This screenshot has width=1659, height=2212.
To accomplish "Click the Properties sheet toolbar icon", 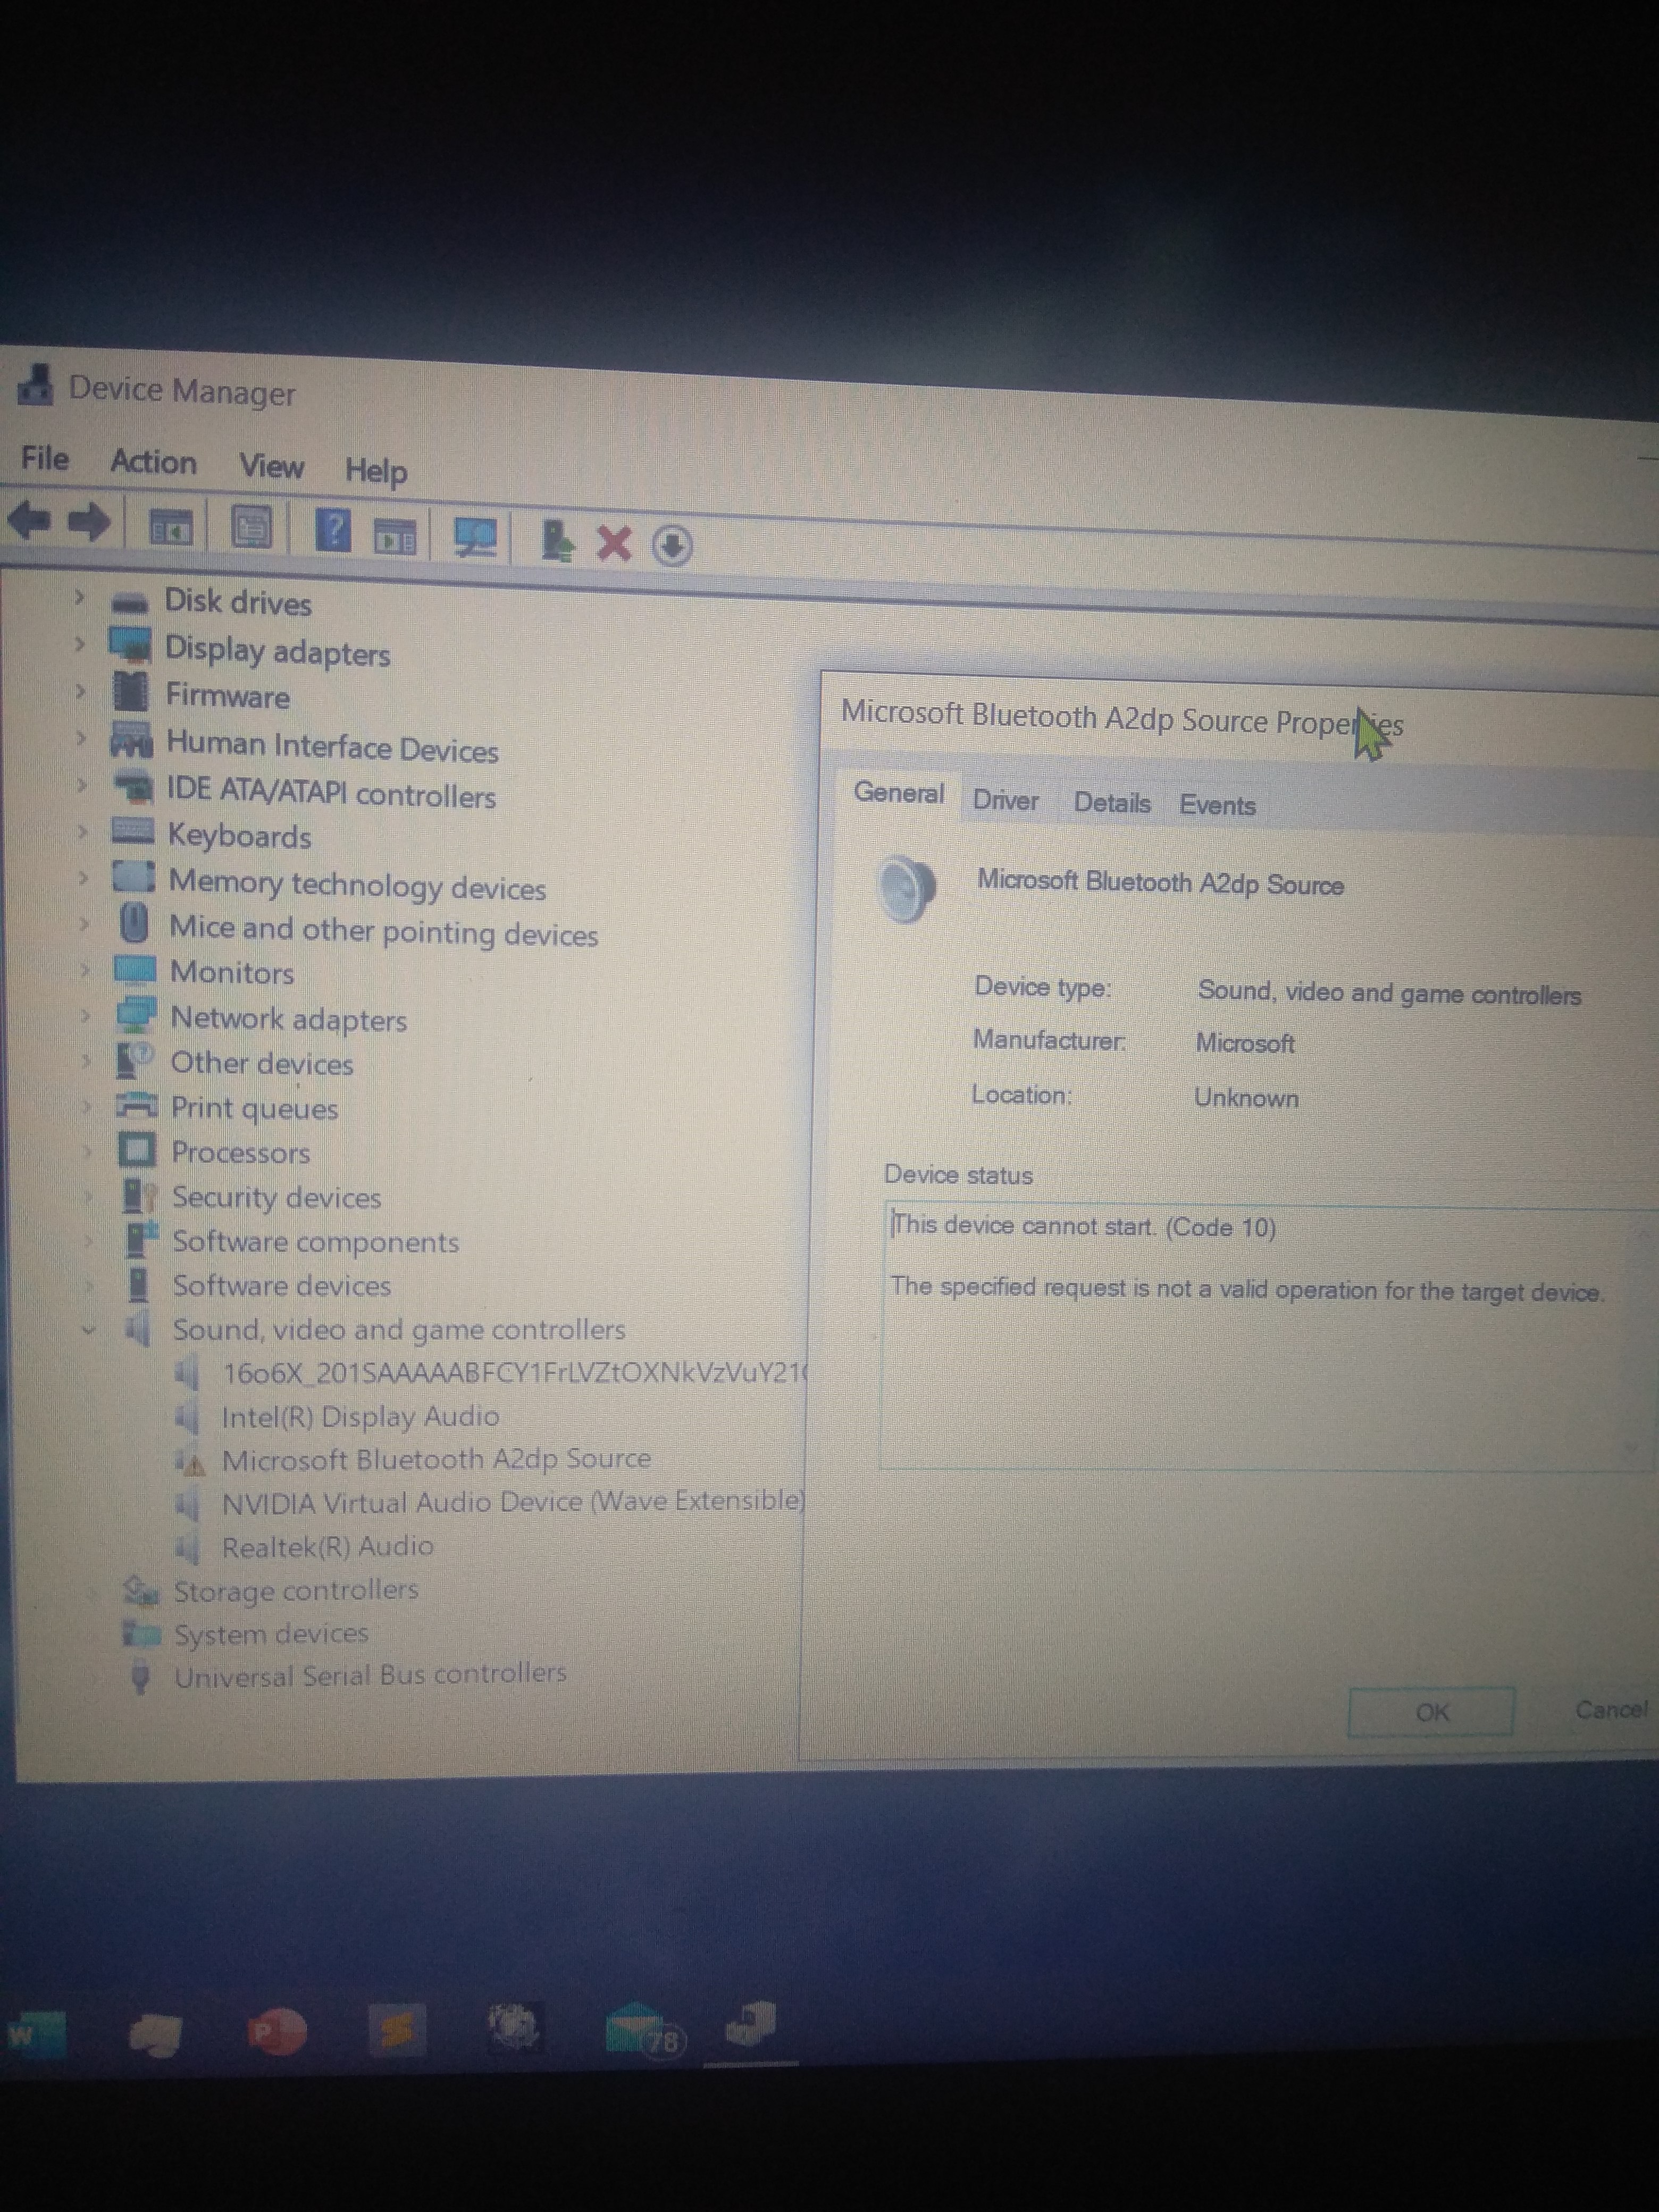I will point(251,527).
